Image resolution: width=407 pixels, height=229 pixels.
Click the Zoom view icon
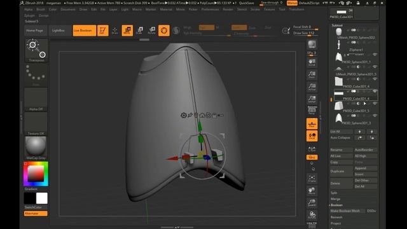[312, 74]
